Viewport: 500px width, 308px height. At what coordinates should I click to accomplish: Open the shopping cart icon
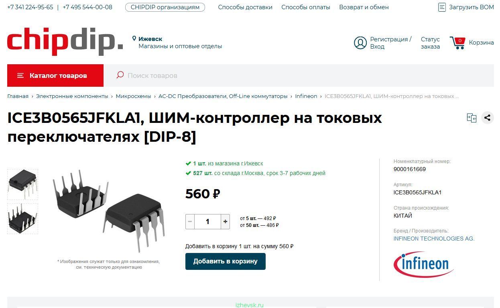457,43
